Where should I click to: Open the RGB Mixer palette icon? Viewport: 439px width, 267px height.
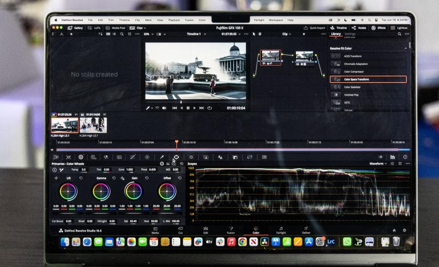(106, 157)
